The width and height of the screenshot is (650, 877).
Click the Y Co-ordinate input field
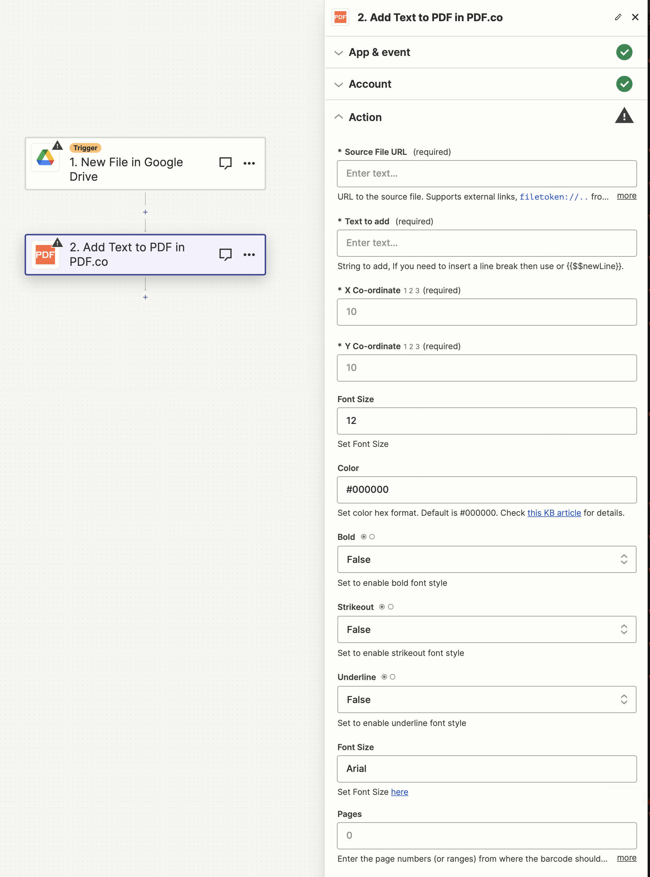coord(487,368)
